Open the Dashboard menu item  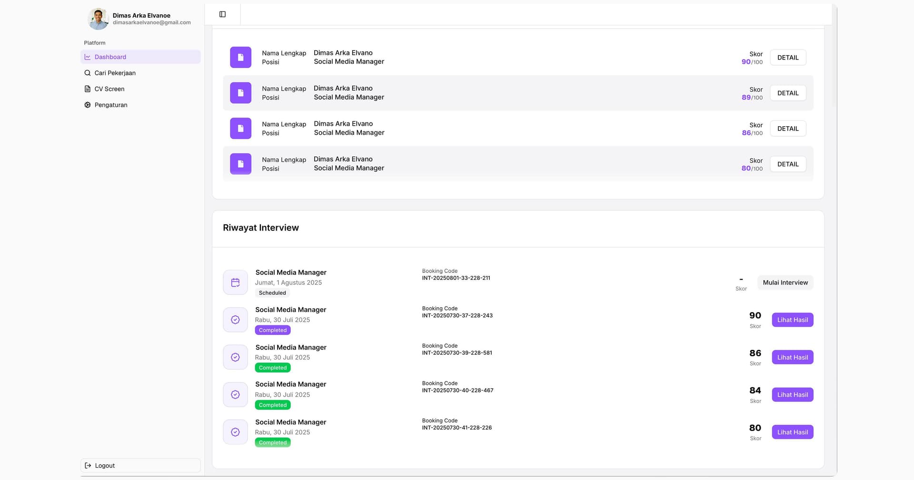tap(110, 57)
